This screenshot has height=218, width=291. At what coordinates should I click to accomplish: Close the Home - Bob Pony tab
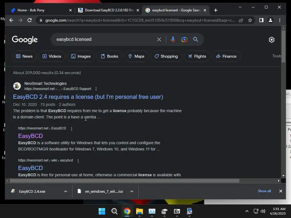click(70, 10)
